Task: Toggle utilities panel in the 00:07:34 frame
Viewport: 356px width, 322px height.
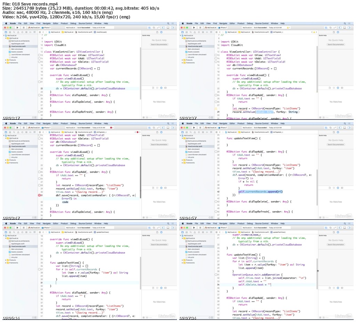Action: (x=349, y=228)
